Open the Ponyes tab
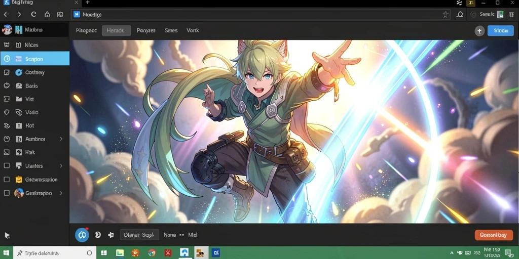This screenshot has width=519, height=259. pyautogui.click(x=146, y=30)
